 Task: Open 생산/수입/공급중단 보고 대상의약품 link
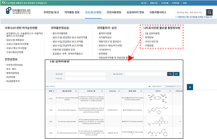coord(70,37)
